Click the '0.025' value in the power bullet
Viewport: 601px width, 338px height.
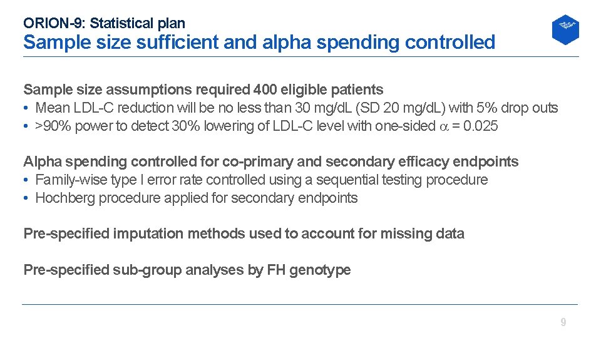pyautogui.click(x=480, y=126)
